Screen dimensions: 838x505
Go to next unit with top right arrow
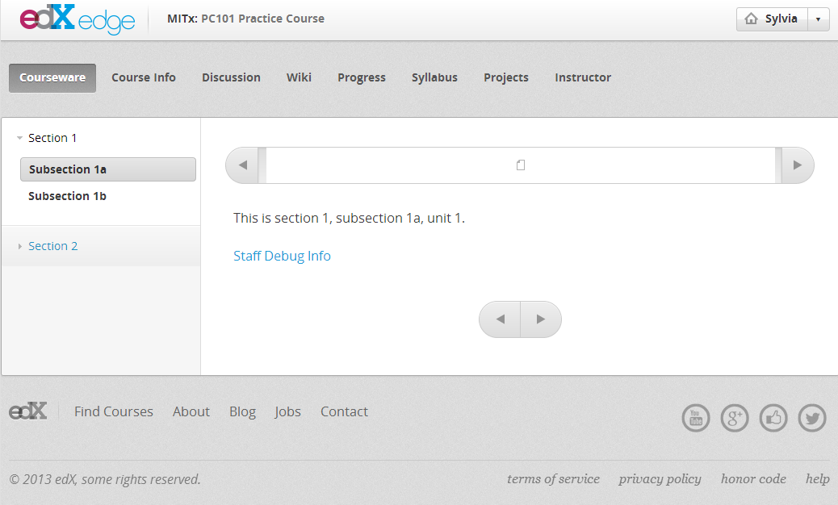click(798, 165)
